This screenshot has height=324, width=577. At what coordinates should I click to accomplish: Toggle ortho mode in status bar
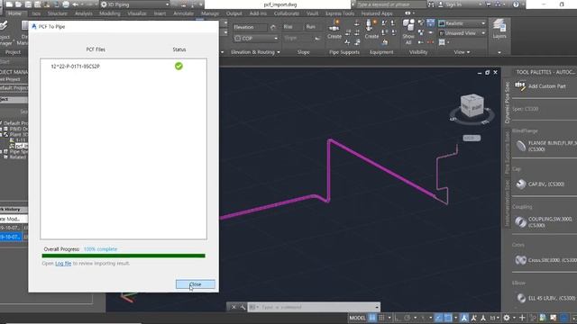(x=398, y=318)
